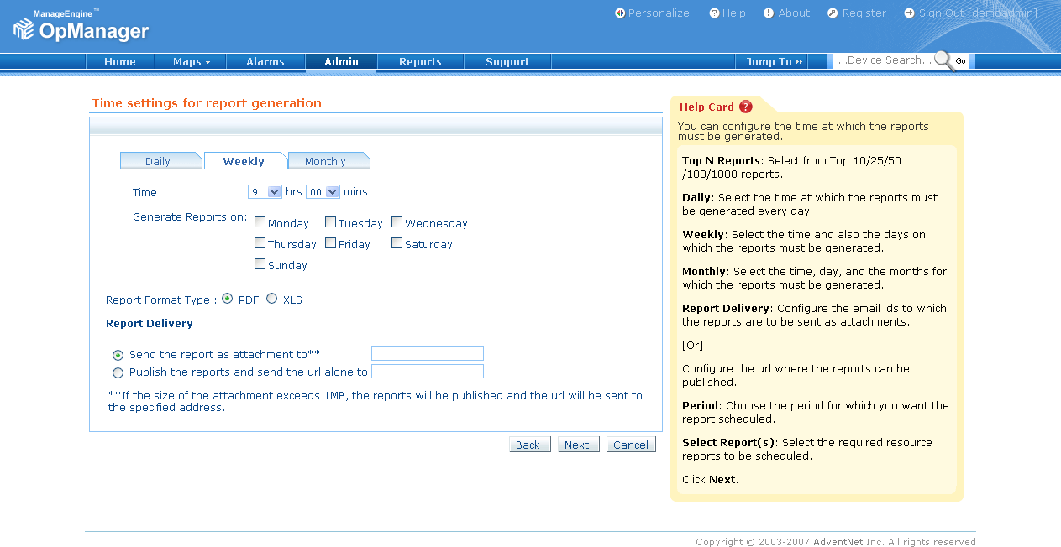
Task: Enable report generation on Friday
Action: pos(331,244)
